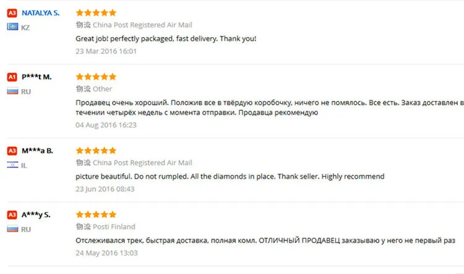This screenshot has height=274, width=464.
Task: Click the star rating above Posti Finland
Action: [x=96, y=214]
